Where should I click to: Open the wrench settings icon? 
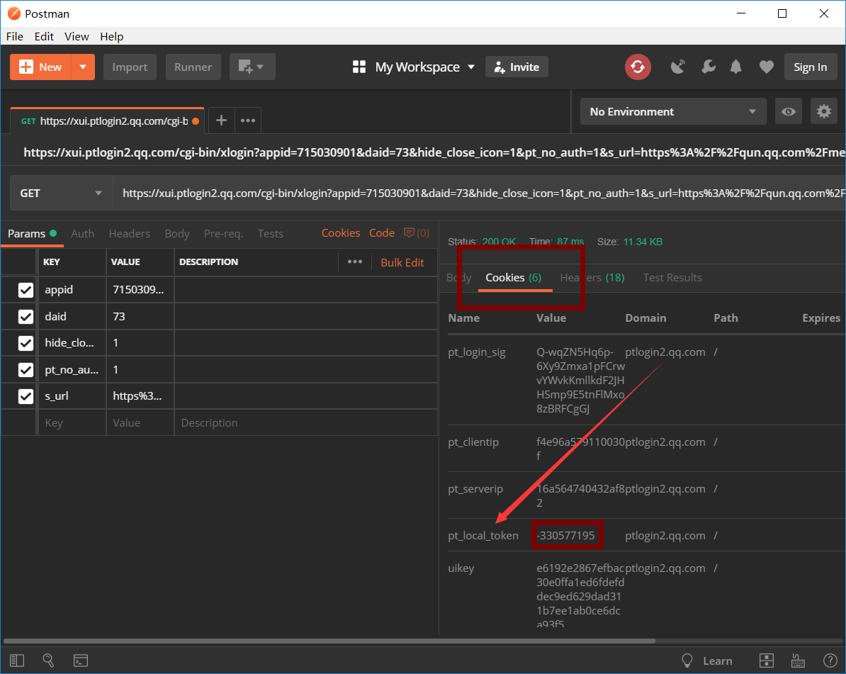[708, 67]
